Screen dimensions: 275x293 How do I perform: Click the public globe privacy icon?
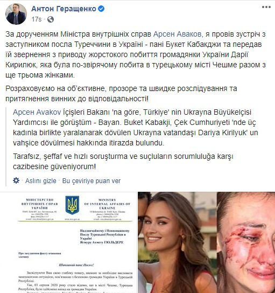(51, 19)
